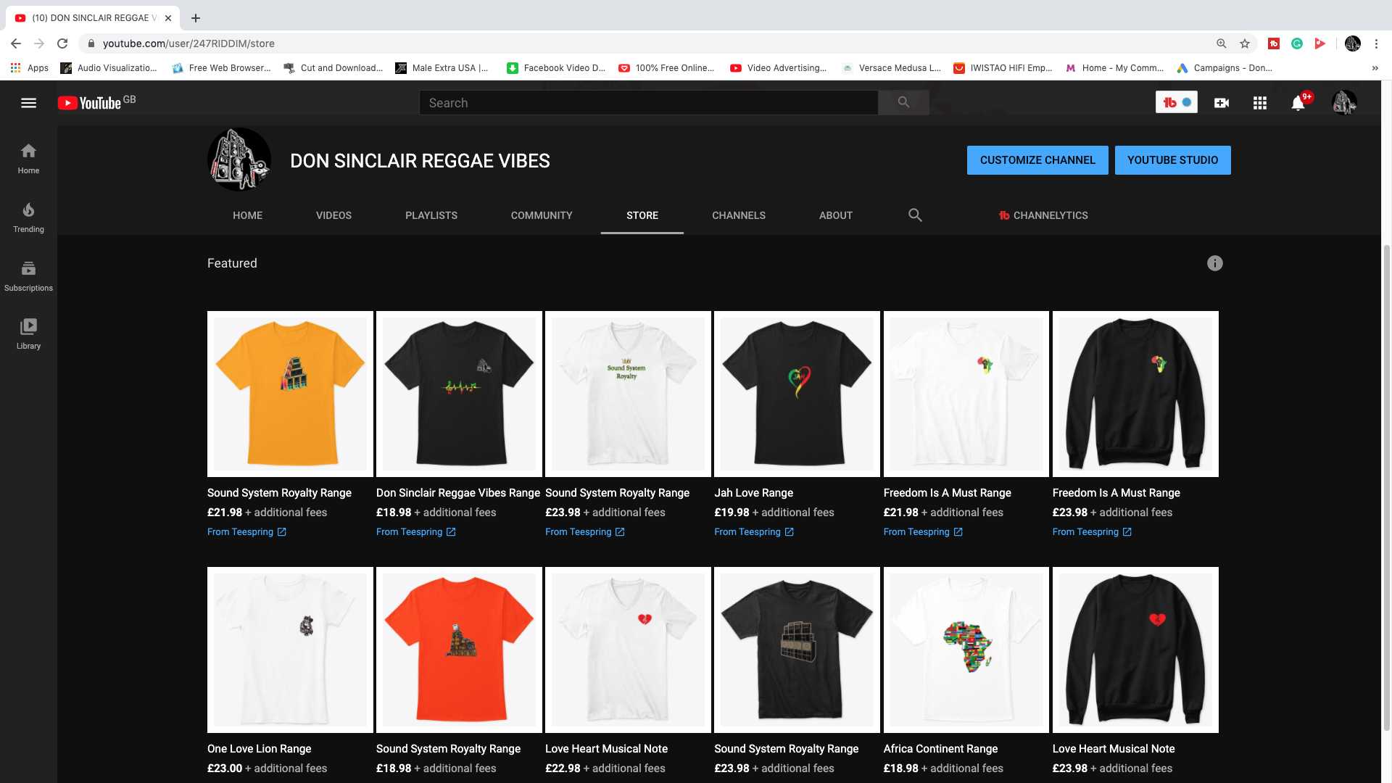
Task: Go back with browser back arrow
Action: click(x=16, y=43)
